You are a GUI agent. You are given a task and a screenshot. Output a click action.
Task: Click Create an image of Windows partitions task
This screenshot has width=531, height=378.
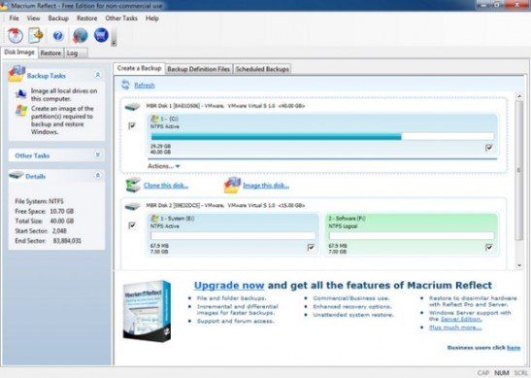[62, 120]
